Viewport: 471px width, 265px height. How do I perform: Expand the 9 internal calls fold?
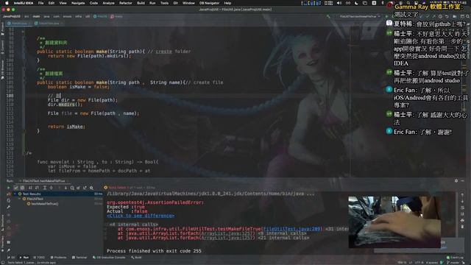[282, 233]
